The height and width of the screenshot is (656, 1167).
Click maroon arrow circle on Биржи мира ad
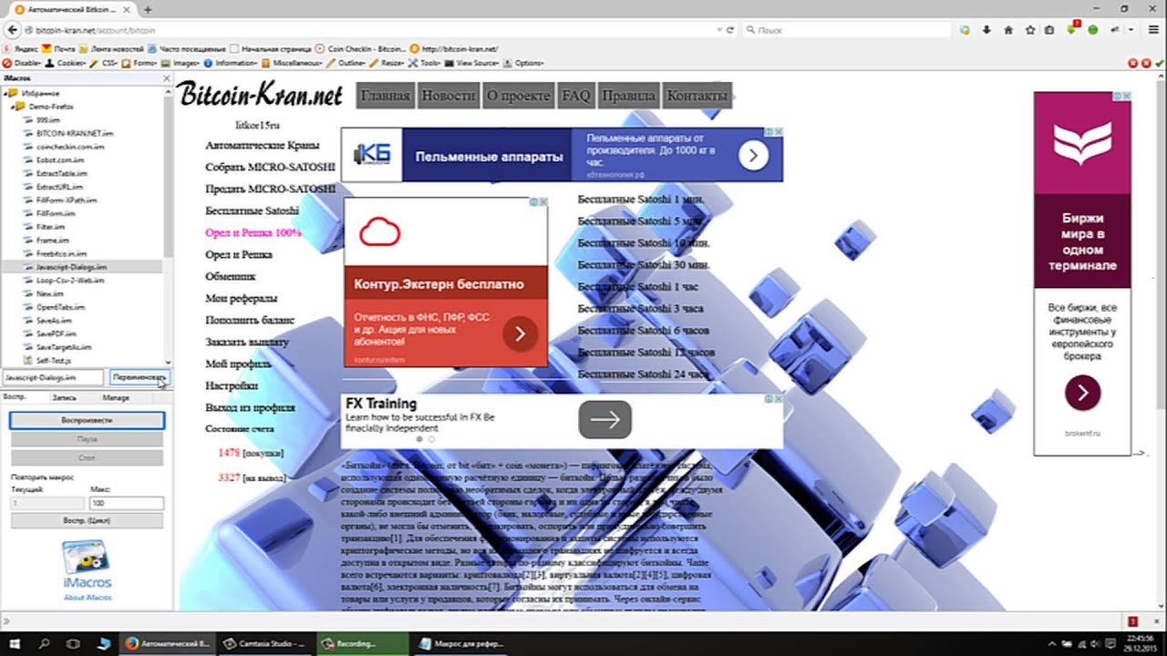click(x=1082, y=393)
